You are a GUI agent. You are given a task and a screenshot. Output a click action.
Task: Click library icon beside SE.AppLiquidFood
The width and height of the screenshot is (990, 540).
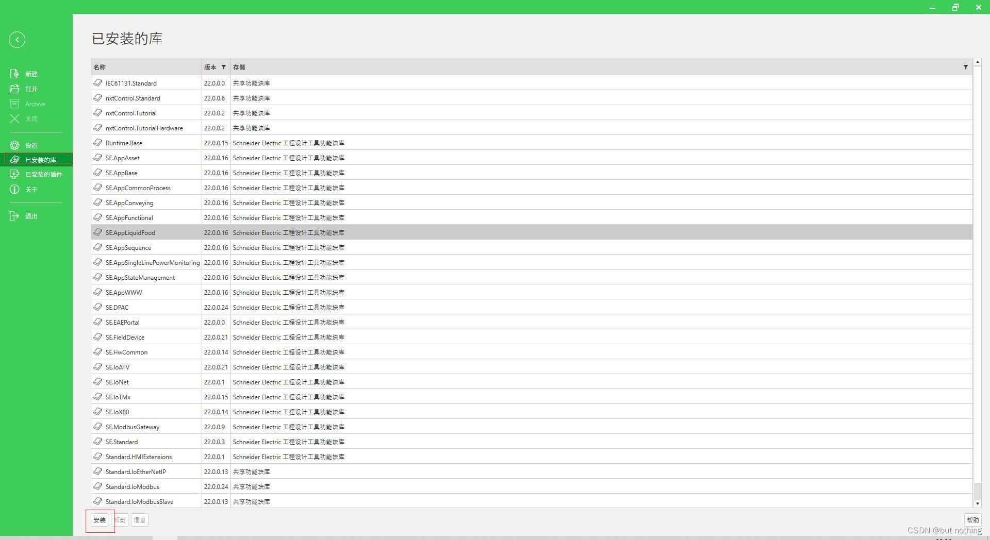pos(97,232)
